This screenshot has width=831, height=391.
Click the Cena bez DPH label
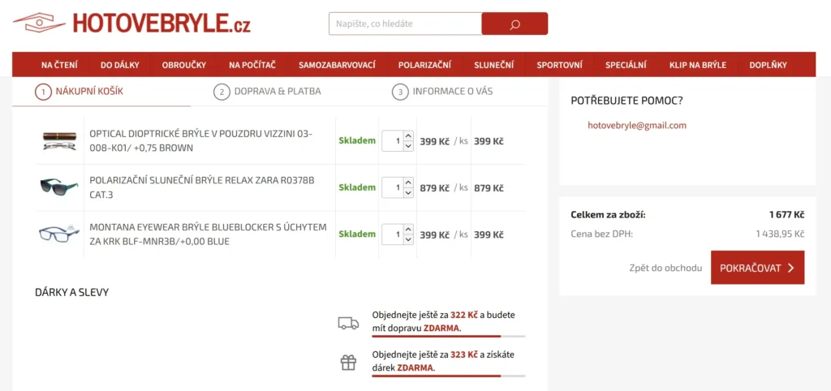coord(601,234)
